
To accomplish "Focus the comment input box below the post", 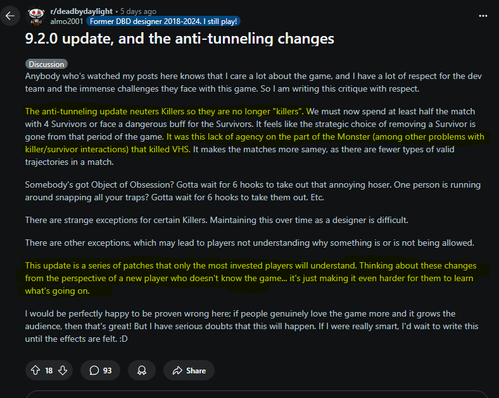I will click(257, 394).
